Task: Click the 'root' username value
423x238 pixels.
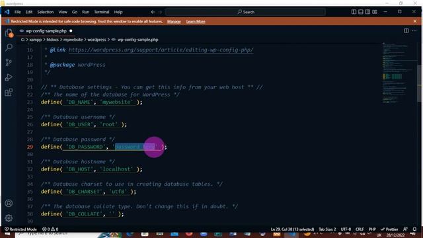Action: [x=109, y=124]
